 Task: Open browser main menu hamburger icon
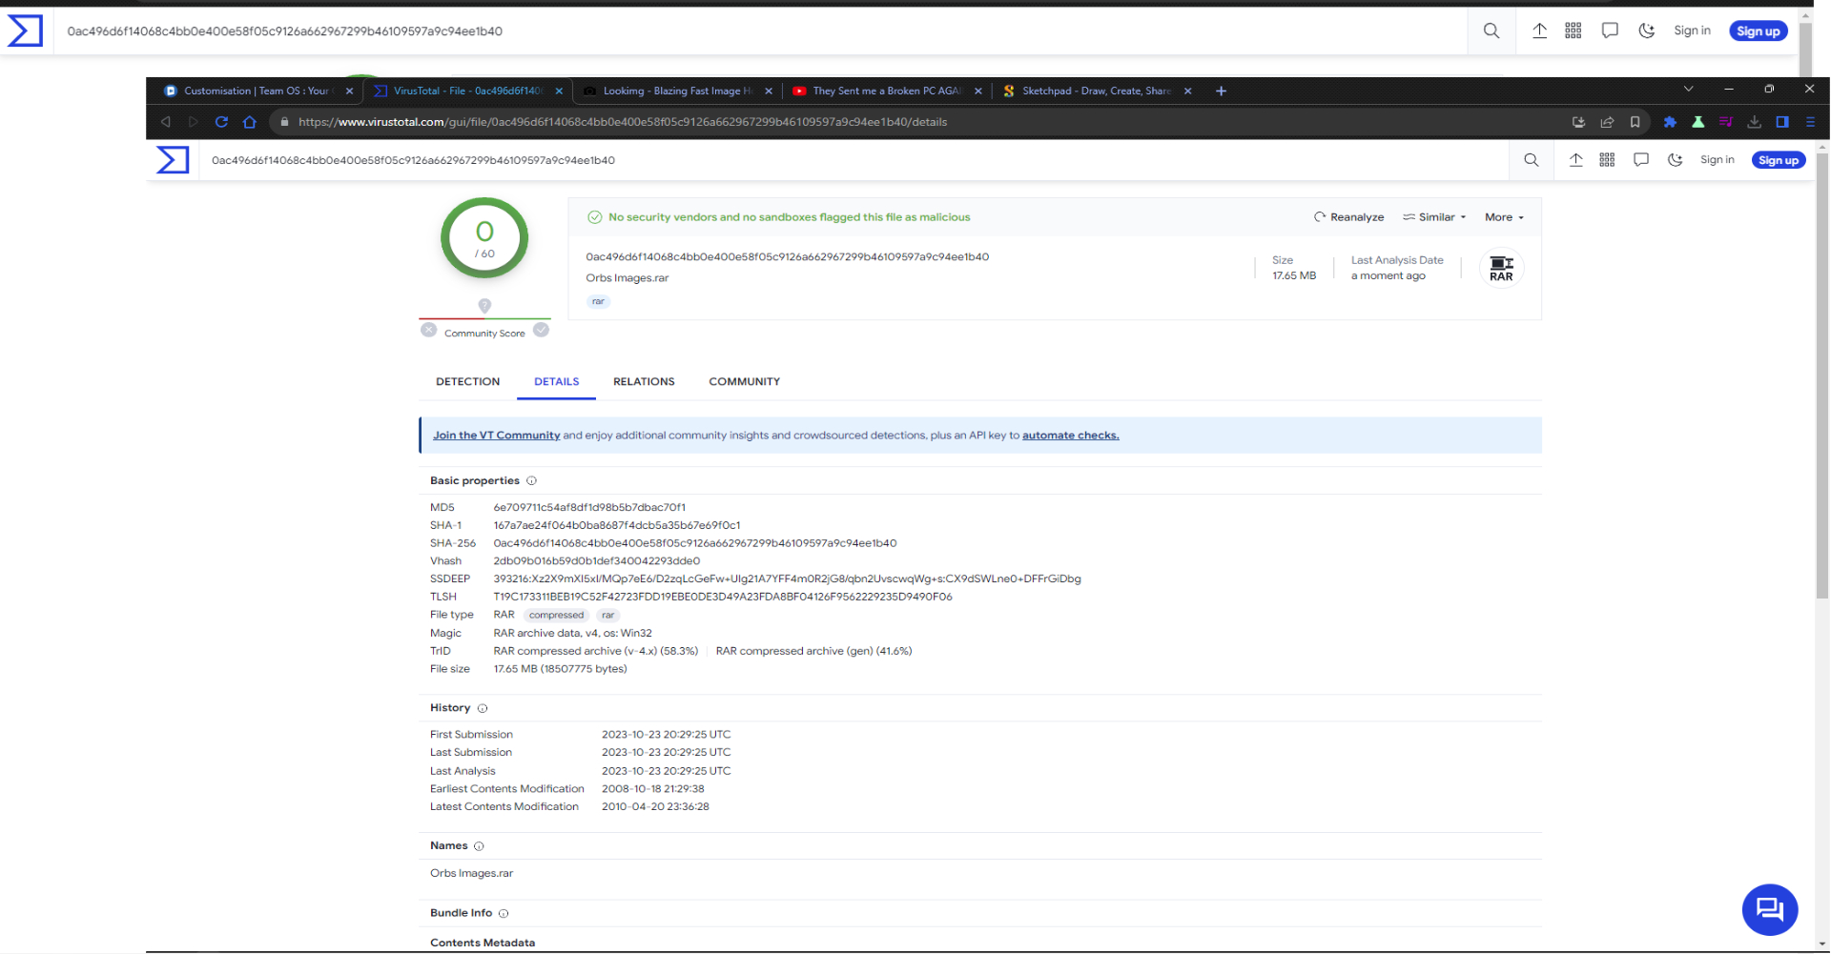pos(1810,122)
